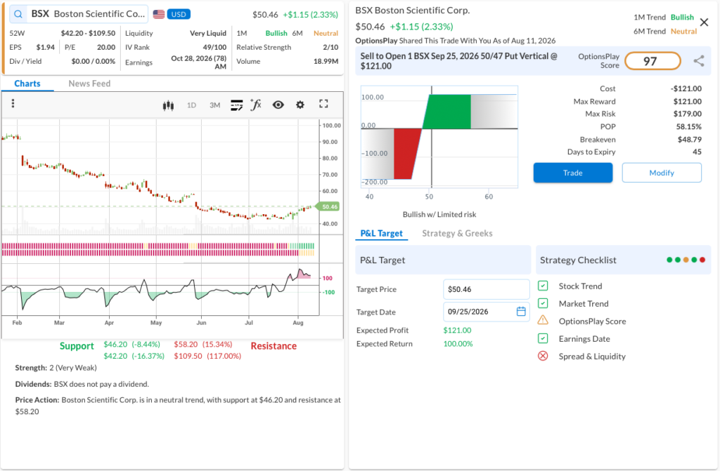Open the Target Date calendar icon
Viewport: 720px width, 471px height.
(x=521, y=312)
